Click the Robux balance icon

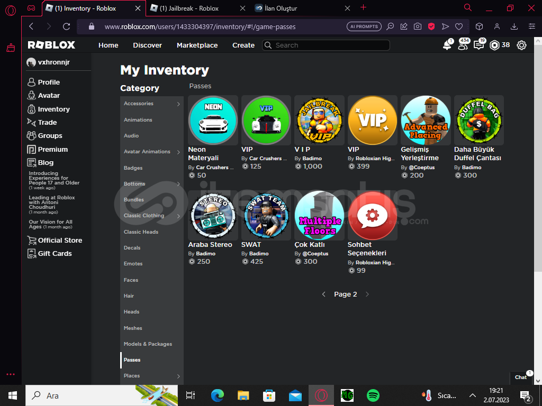tap(495, 45)
